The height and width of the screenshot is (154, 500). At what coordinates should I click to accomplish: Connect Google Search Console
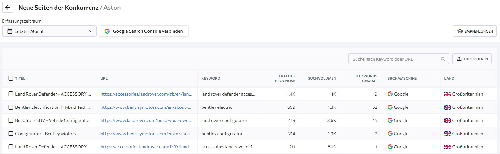pos(144,31)
